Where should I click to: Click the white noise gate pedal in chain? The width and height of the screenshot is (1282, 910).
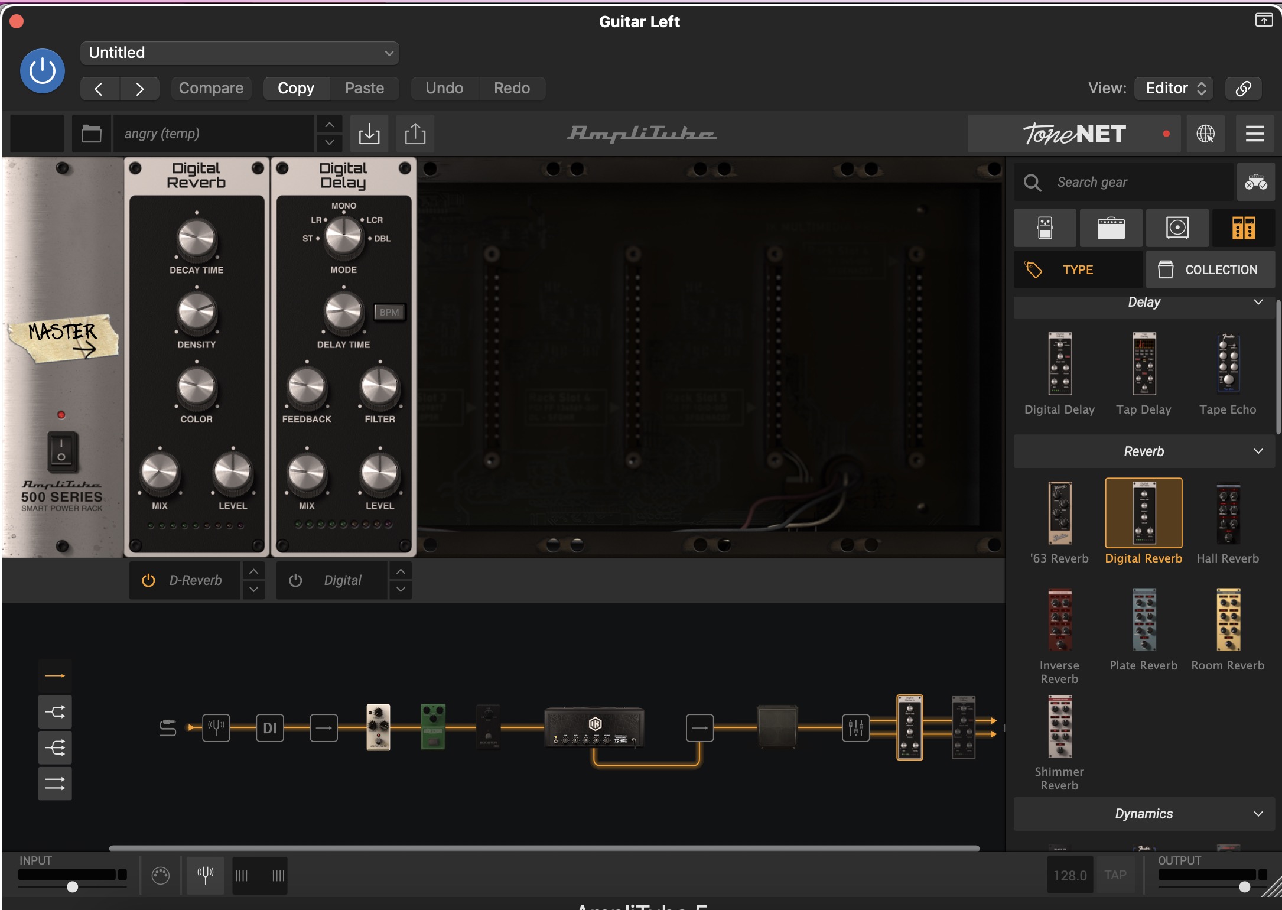(x=378, y=726)
